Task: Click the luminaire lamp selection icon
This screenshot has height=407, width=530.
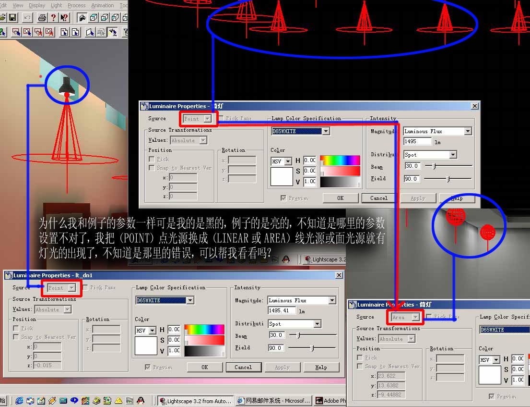Action: [113, 32]
